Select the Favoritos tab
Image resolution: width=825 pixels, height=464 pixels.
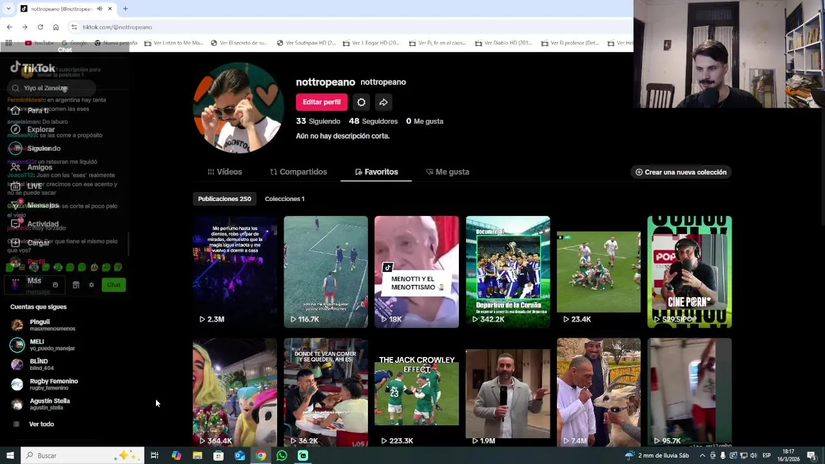pyautogui.click(x=376, y=172)
